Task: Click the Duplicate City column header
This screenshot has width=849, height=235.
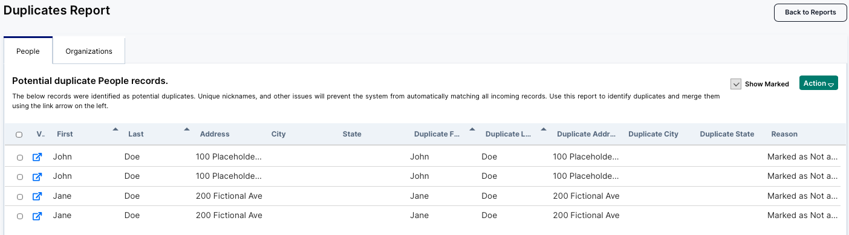Action: point(654,134)
